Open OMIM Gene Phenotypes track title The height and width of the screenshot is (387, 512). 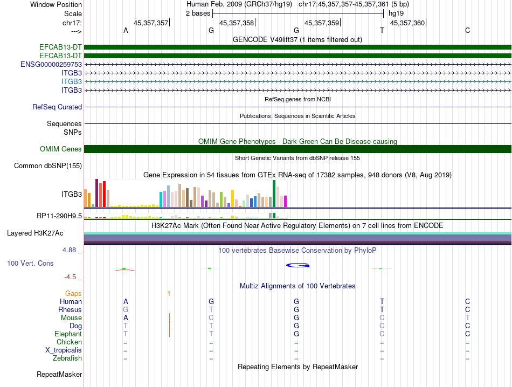pos(297,141)
